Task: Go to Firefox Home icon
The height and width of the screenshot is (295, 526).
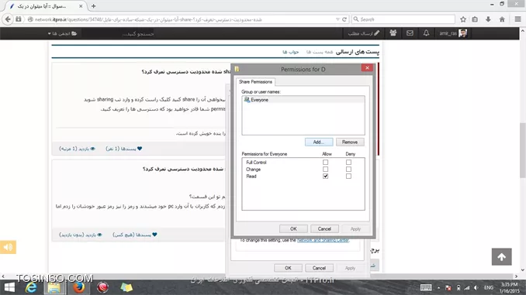Action: point(502,19)
